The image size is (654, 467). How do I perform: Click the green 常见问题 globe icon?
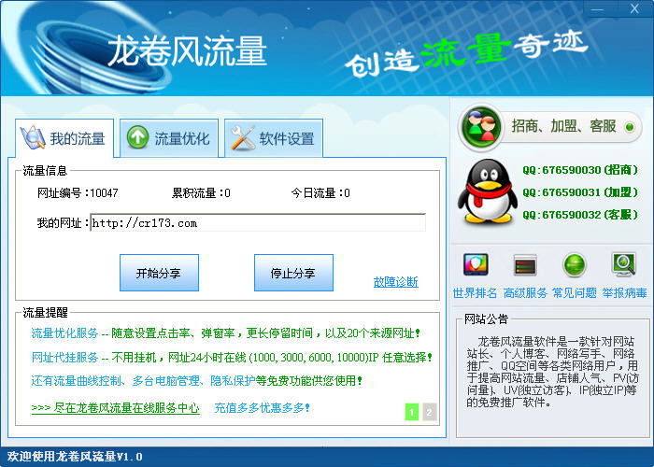(575, 264)
